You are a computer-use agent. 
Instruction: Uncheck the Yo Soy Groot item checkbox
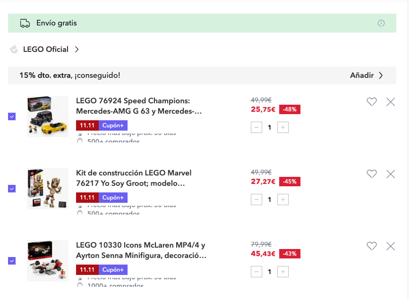pyautogui.click(x=11, y=189)
